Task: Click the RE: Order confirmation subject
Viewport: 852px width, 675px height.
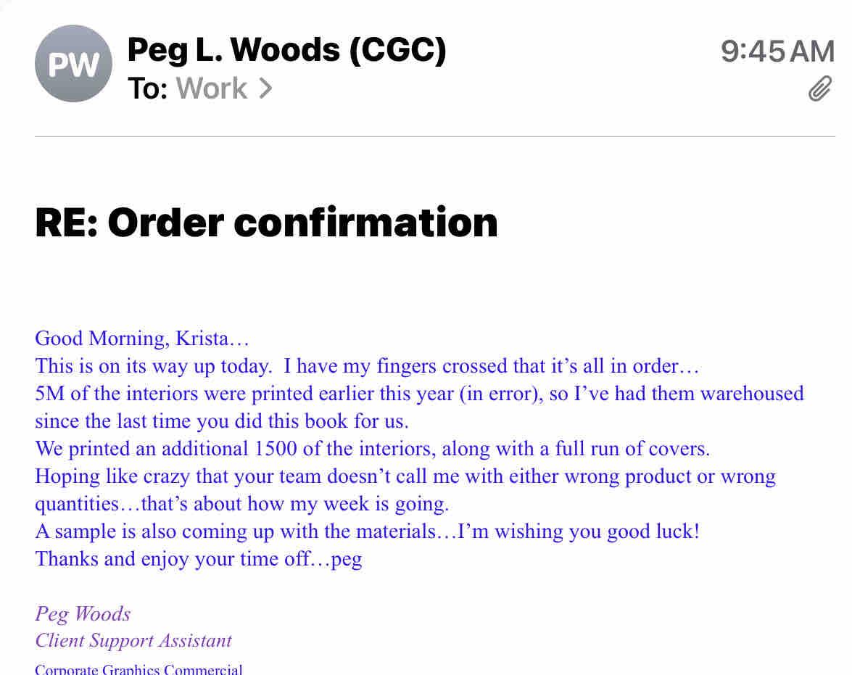Action: click(x=266, y=222)
